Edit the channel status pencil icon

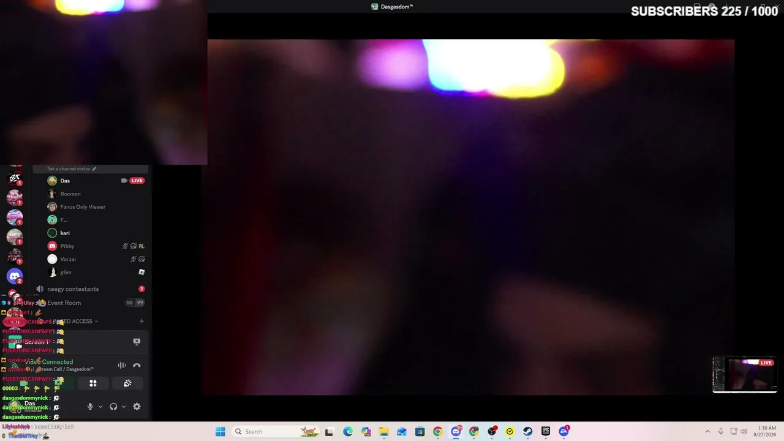pyautogui.click(x=94, y=169)
